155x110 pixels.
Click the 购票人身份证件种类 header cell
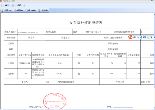pyautogui.click(x=113, y=37)
